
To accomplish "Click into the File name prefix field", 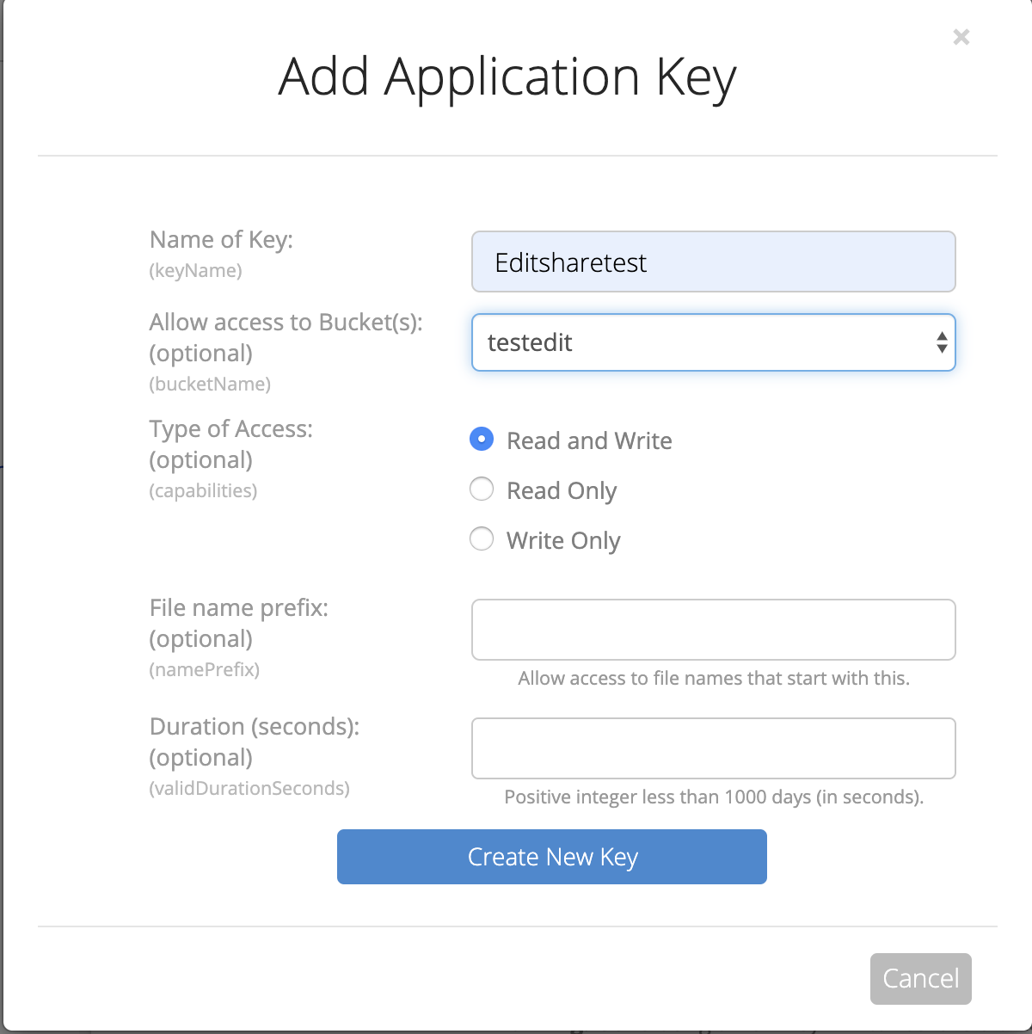I will coord(714,630).
